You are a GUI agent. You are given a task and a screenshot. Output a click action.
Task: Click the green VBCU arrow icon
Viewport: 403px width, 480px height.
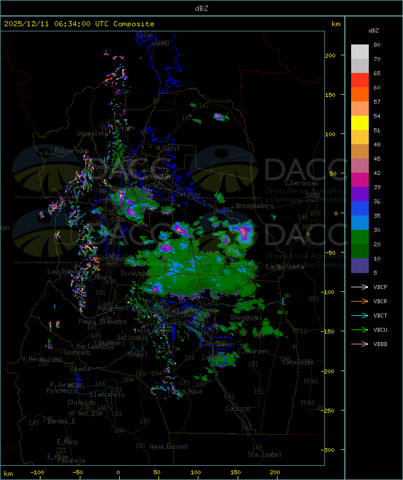(360, 330)
